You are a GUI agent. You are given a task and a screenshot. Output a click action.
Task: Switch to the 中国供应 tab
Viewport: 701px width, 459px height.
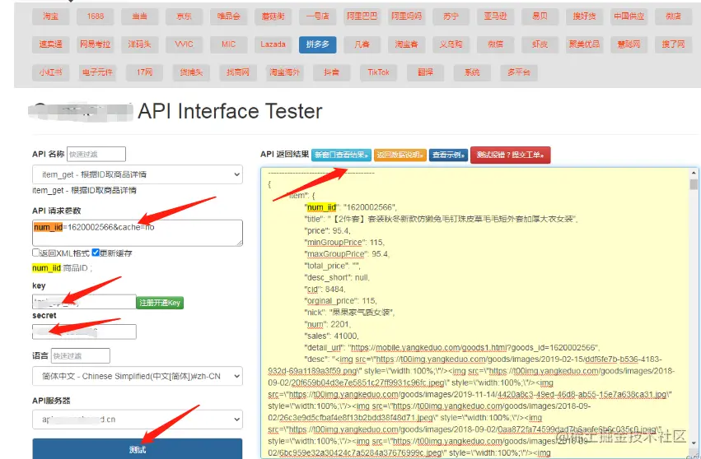[x=629, y=16]
